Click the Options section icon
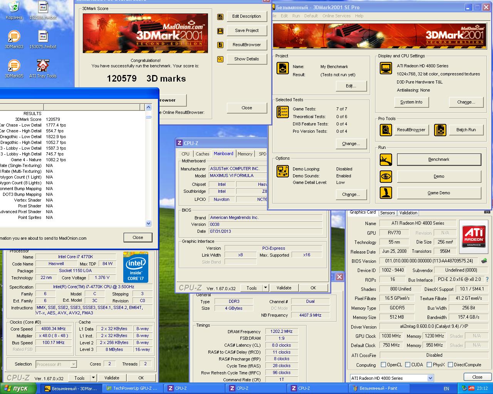 (x=283, y=171)
